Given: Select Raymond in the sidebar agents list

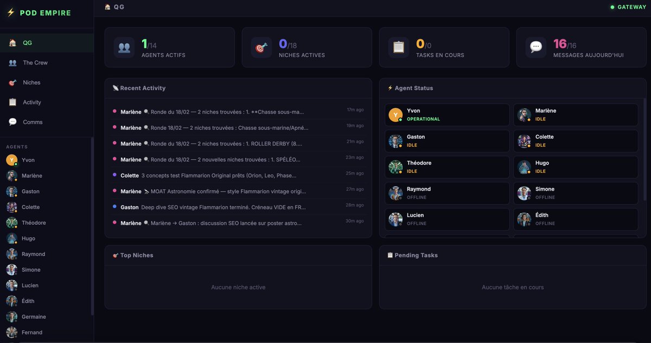Looking at the screenshot, I should [47, 255].
